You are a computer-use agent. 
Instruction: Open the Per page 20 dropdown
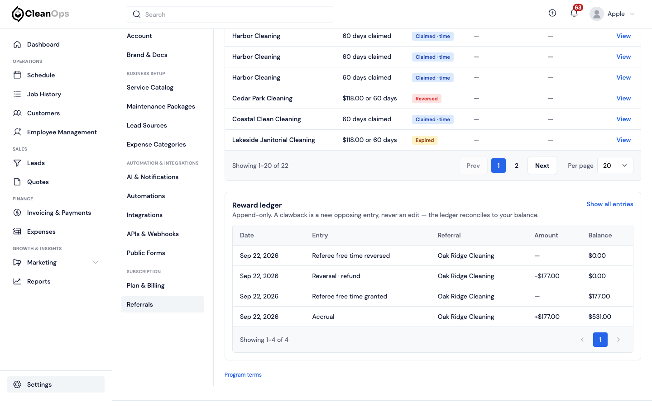615,166
